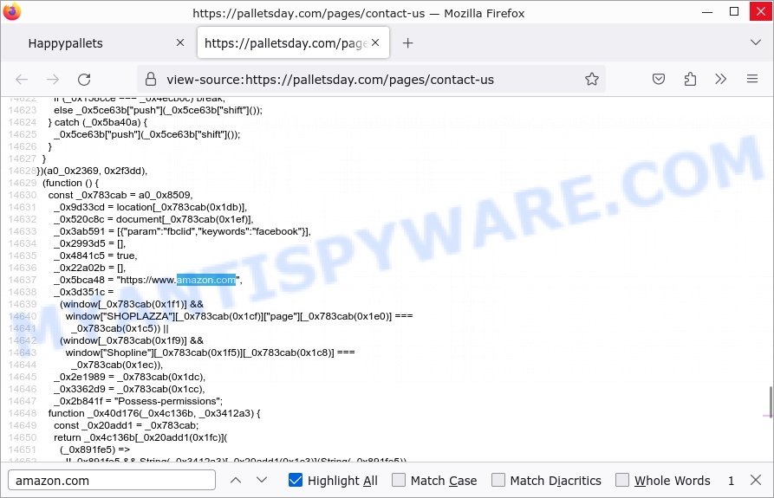This screenshot has height=498, width=774.
Task: Click "const _0x783cab = a0_0x8509," line
Action: pos(120,195)
